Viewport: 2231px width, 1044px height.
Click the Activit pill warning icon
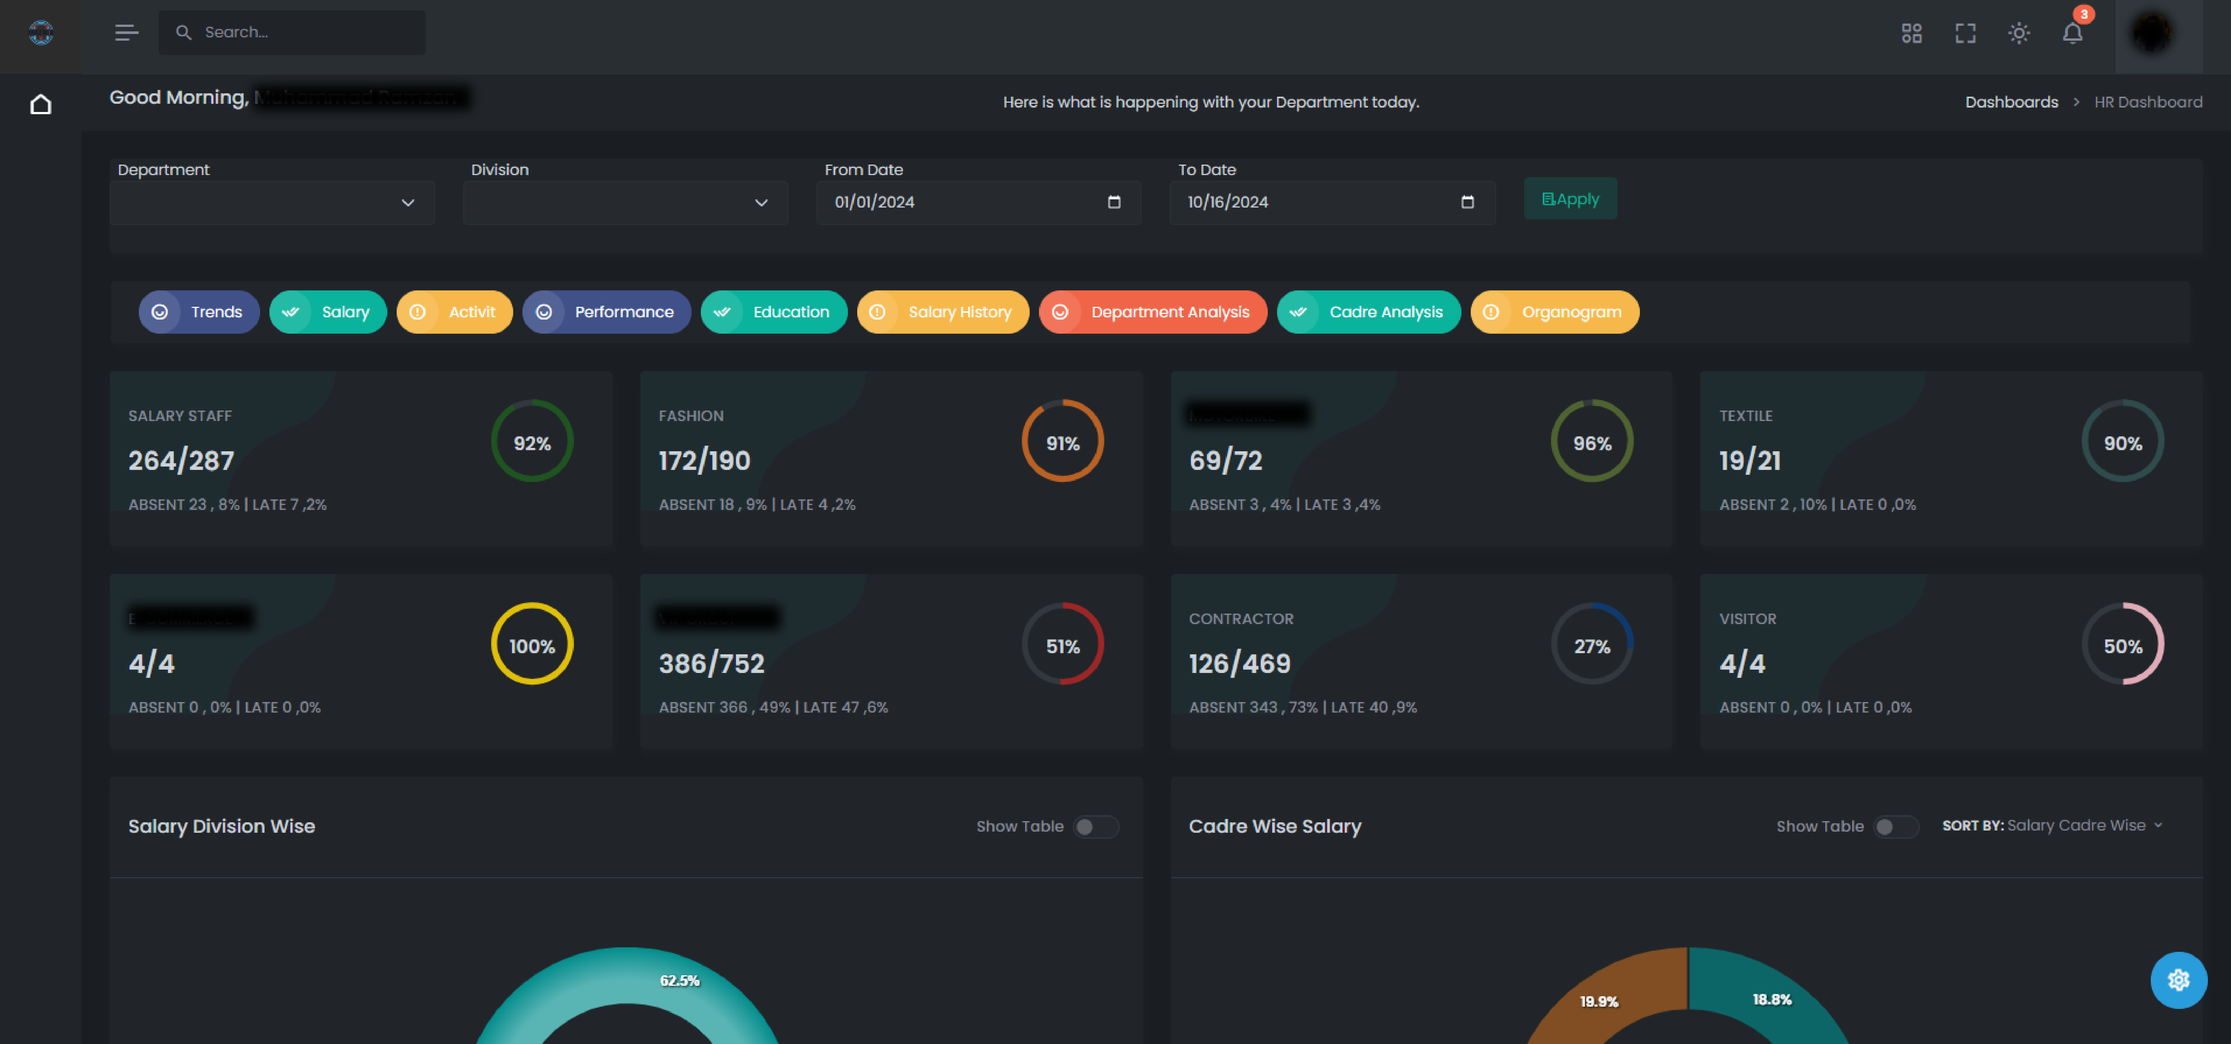(x=418, y=312)
